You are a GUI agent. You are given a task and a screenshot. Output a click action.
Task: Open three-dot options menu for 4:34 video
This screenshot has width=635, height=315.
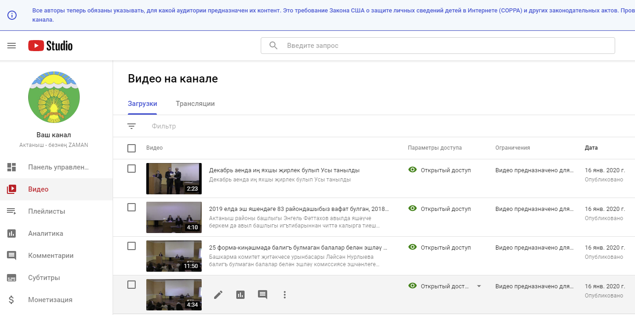(285, 295)
